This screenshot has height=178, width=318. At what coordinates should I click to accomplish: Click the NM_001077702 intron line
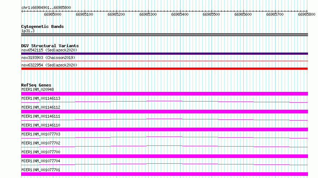[164, 146]
